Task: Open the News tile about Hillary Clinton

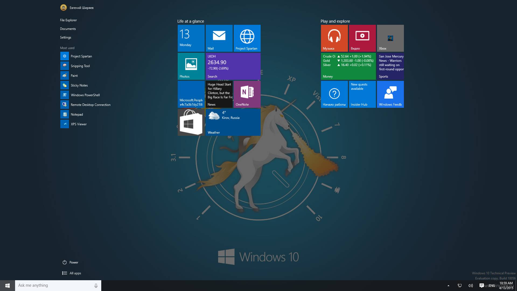Action: 219,94
